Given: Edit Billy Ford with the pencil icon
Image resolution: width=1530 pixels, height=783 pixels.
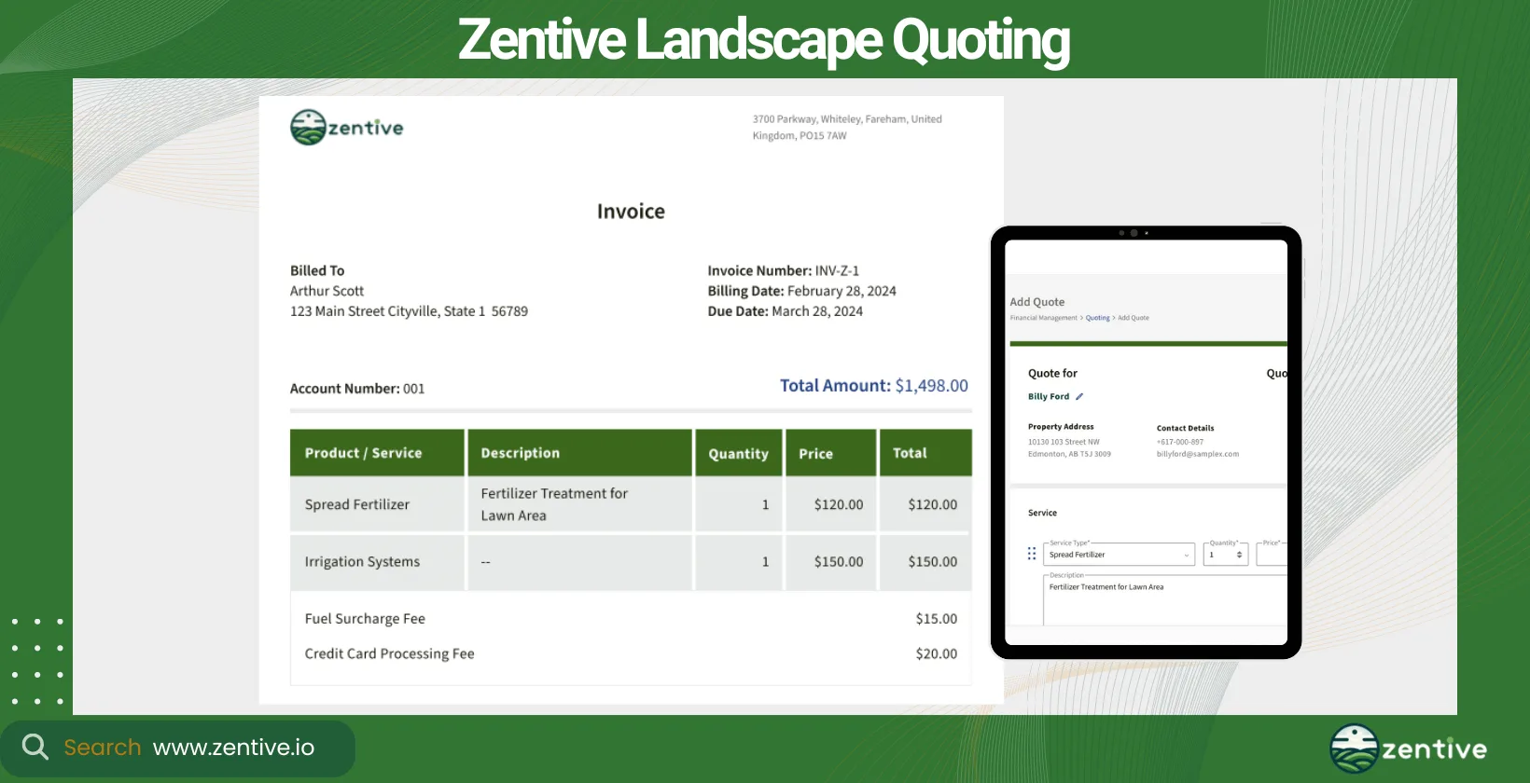Looking at the screenshot, I should pyautogui.click(x=1079, y=396).
